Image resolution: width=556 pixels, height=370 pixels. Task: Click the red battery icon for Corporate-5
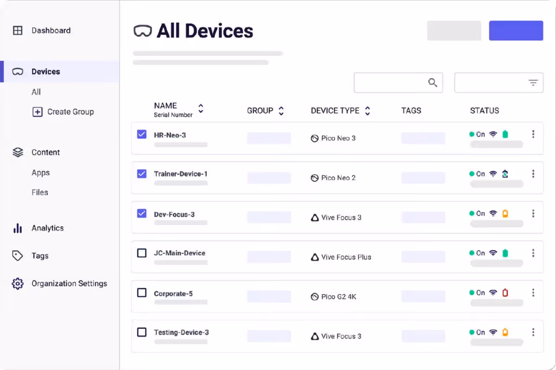[506, 293]
